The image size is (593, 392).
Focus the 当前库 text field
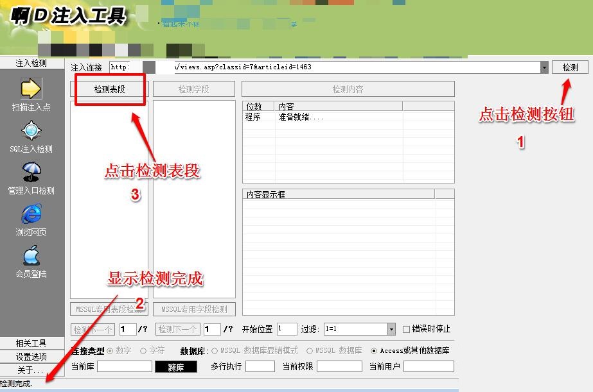coord(125,366)
